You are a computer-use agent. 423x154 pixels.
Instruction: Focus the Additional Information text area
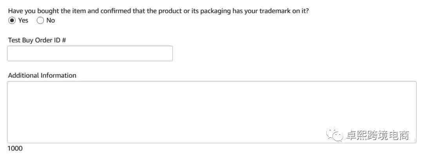(212, 112)
